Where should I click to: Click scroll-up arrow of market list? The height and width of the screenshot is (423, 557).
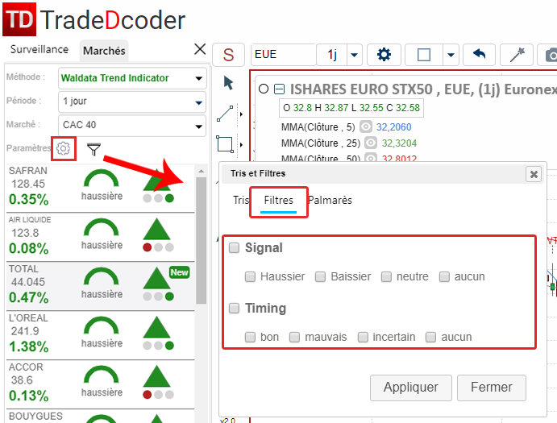pos(201,171)
